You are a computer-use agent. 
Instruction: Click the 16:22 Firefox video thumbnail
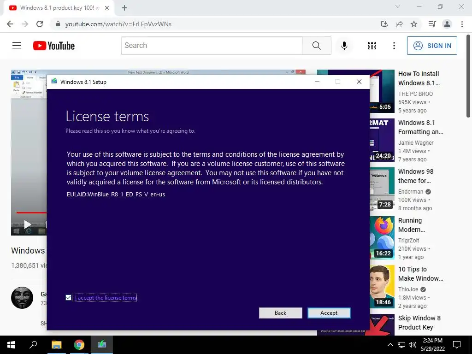tap(382, 238)
